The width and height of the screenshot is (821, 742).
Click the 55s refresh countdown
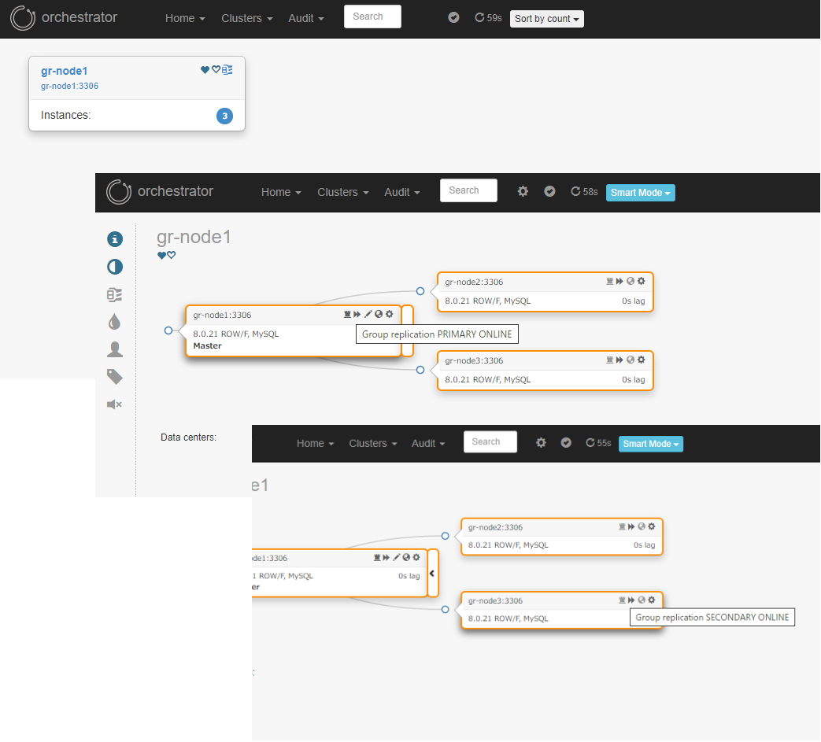pyautogui.click(x=598, y=443)
